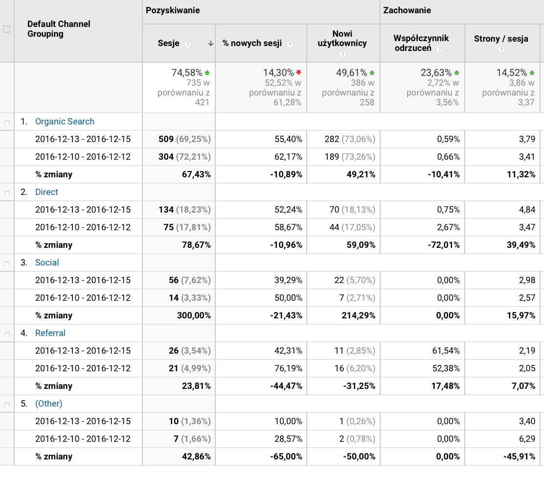
Task: Open the (Other) channel link
Action: pyautogui.click(x=48, y=404)
